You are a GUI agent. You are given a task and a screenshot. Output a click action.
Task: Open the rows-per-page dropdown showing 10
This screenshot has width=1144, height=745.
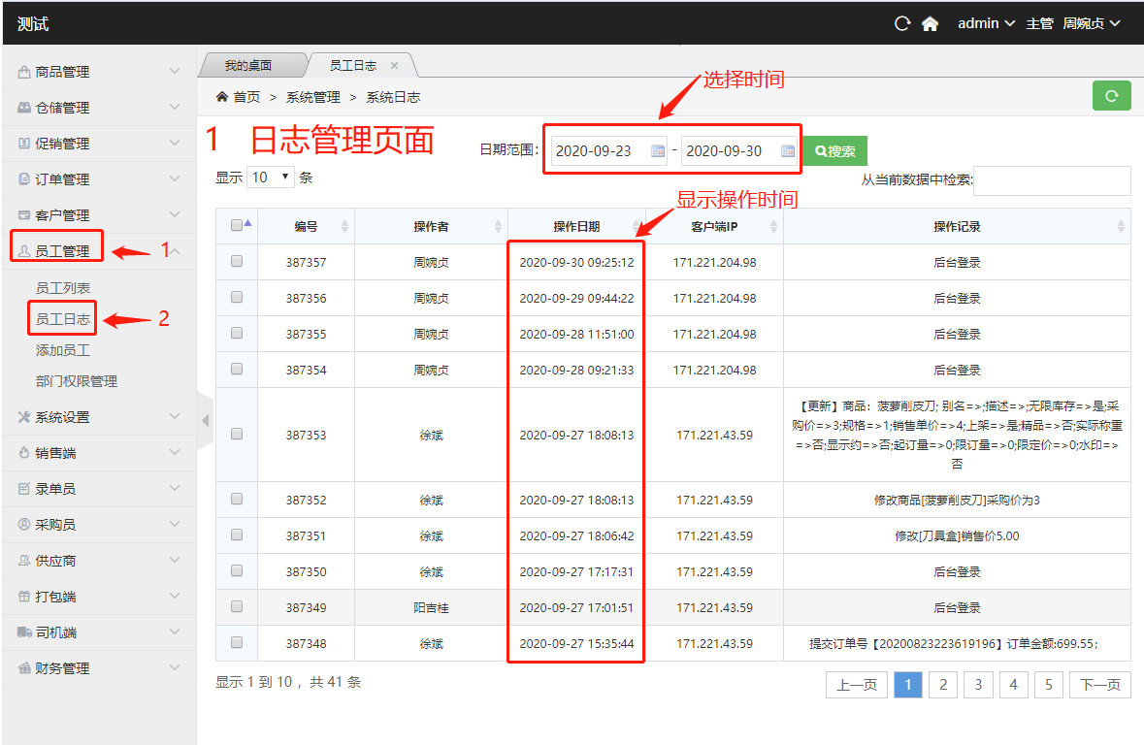point(272,177)
